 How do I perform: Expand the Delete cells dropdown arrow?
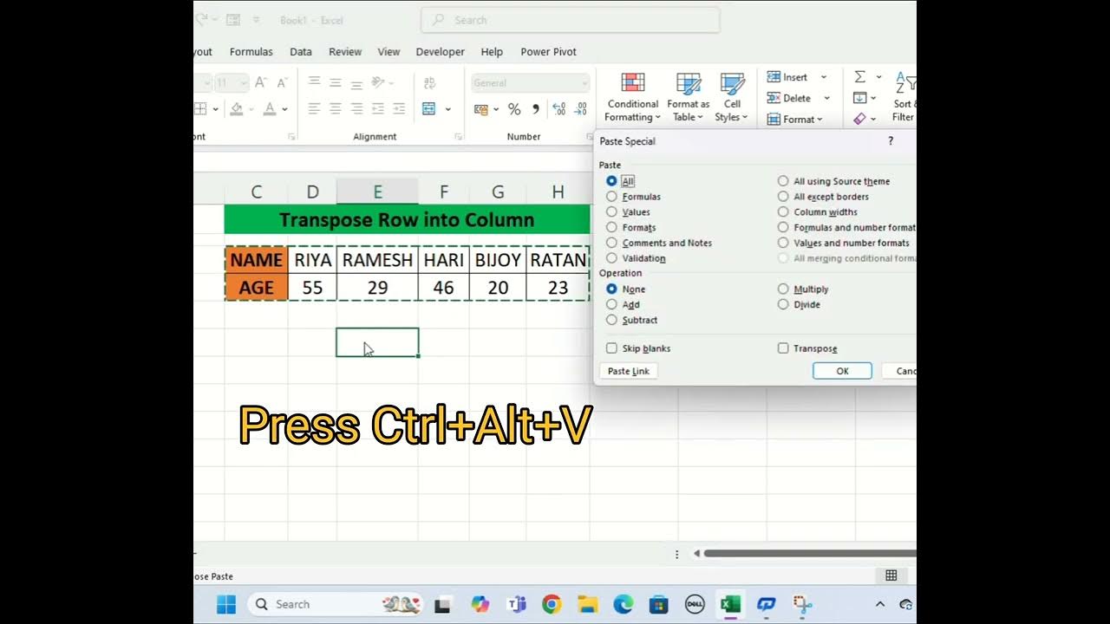[x=826, y=98]
